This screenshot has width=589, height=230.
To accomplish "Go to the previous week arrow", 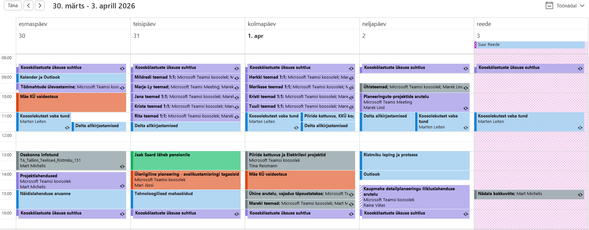I will [28, 5].
